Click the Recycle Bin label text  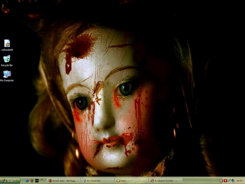tap(7, 65)
